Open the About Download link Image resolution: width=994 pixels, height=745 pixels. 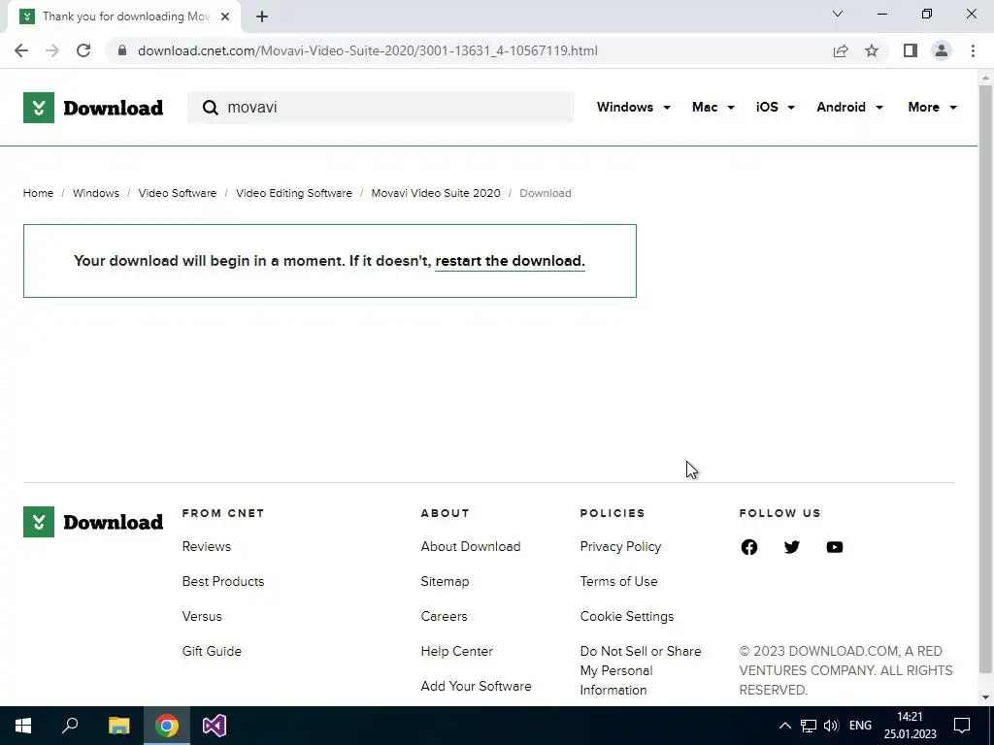click(x=471, y=547)
